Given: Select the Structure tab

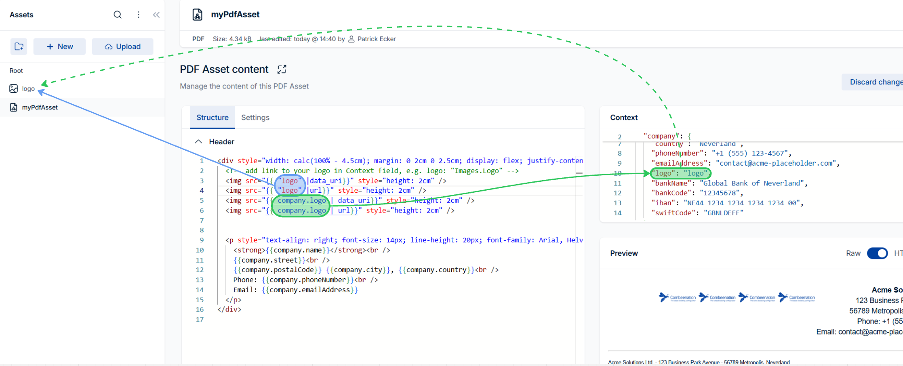Looking at the screenshot, I should pyautogui.click(x=212, y=118).
